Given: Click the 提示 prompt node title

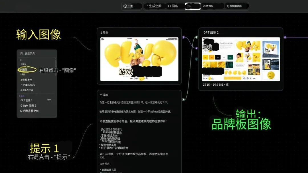Looking at the screenshot, I should point(104,95).
